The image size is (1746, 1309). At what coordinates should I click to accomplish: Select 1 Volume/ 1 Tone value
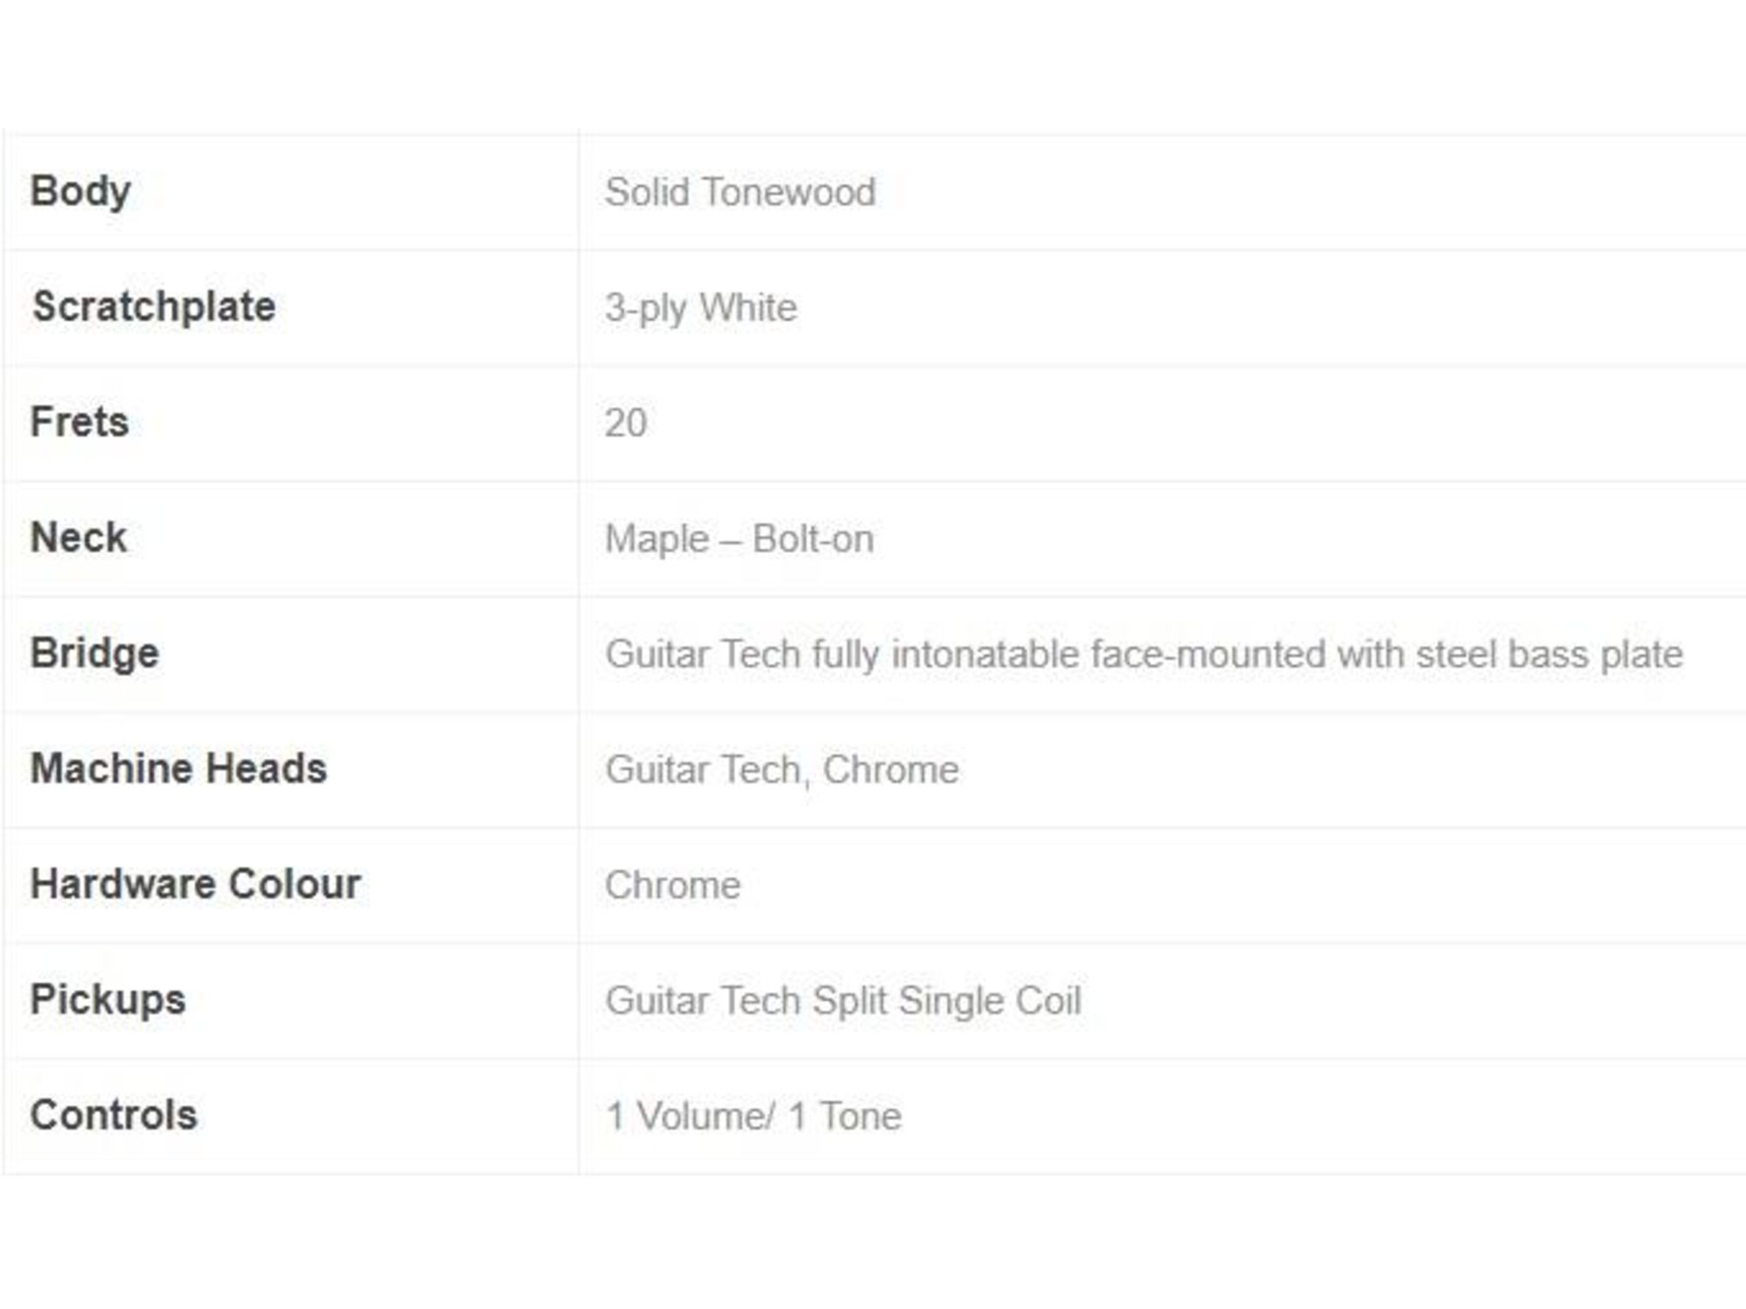point(753,1117)
